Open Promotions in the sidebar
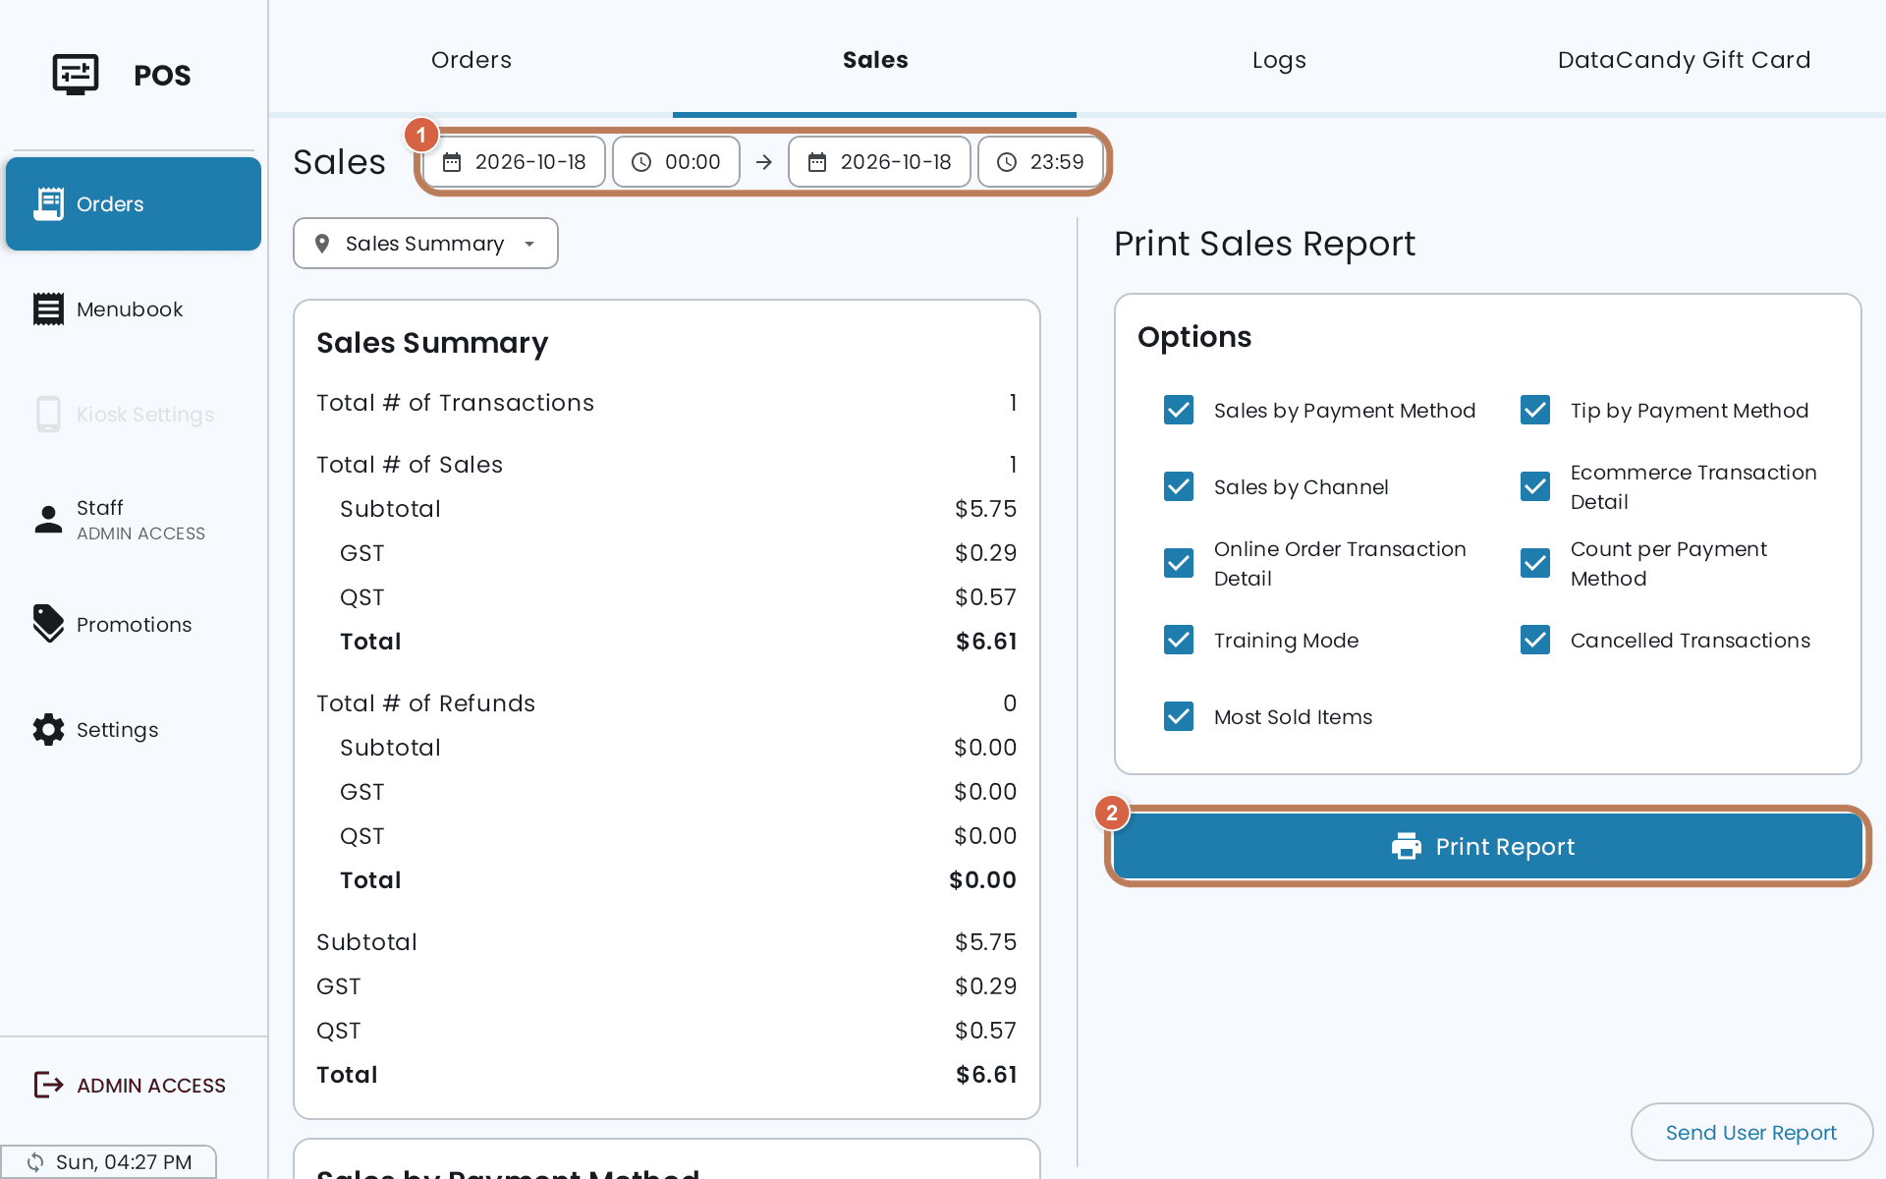The width and height of the screenshot is (1886, 1179). click(134, 624)
